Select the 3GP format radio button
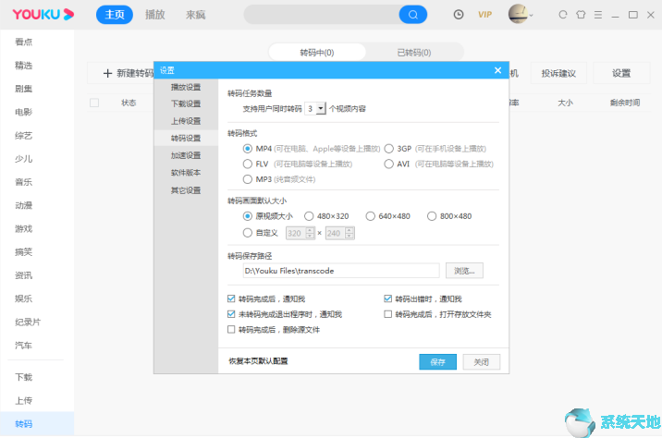 tap(389, 149)
